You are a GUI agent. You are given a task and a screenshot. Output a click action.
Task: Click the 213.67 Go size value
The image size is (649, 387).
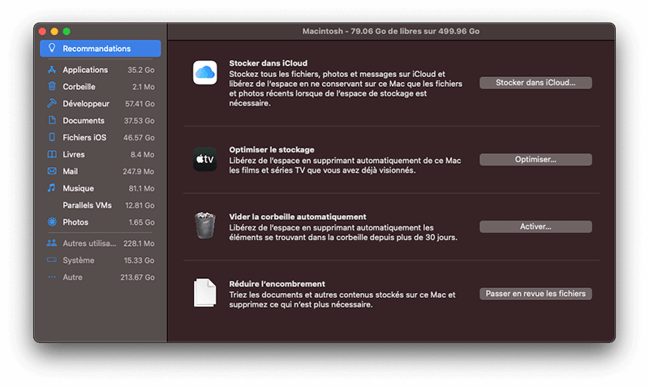coord(137,277)
